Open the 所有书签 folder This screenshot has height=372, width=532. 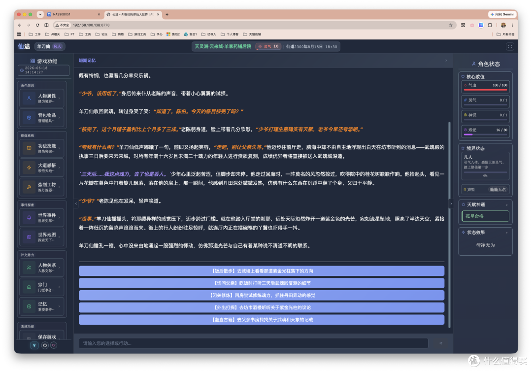(505, 34)
